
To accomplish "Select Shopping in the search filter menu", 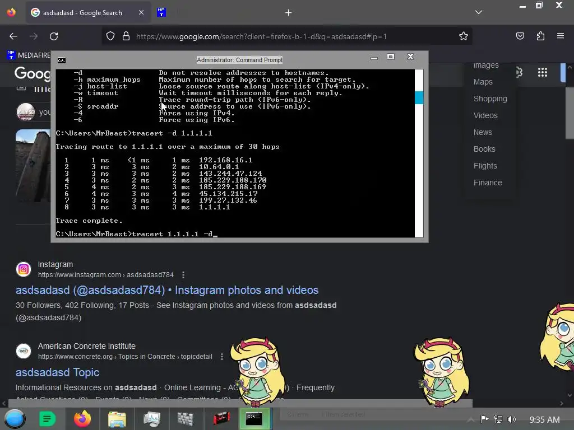I will (x=490, y=99).
